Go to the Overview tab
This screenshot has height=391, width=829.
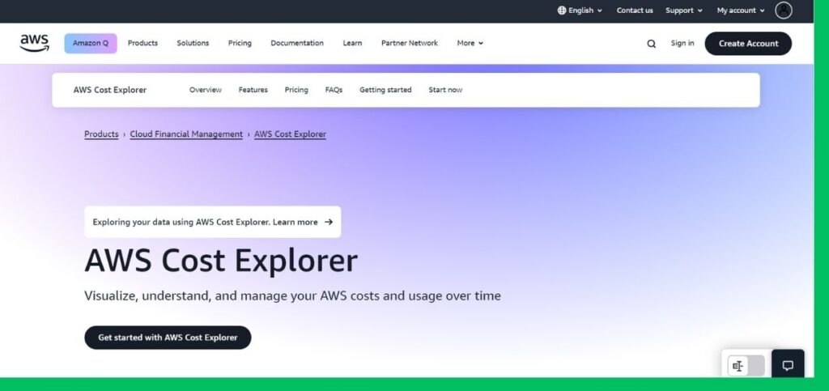pyautogui.click(x=206, y=90)
